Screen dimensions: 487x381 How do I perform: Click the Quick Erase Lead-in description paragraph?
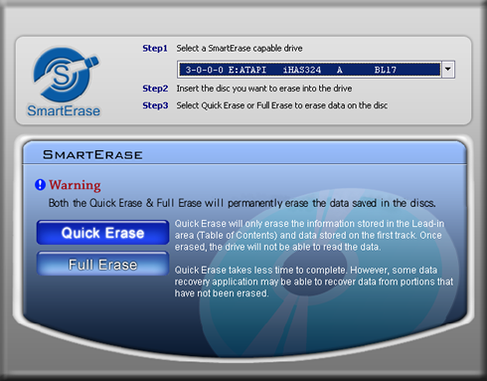click(309, 235)
